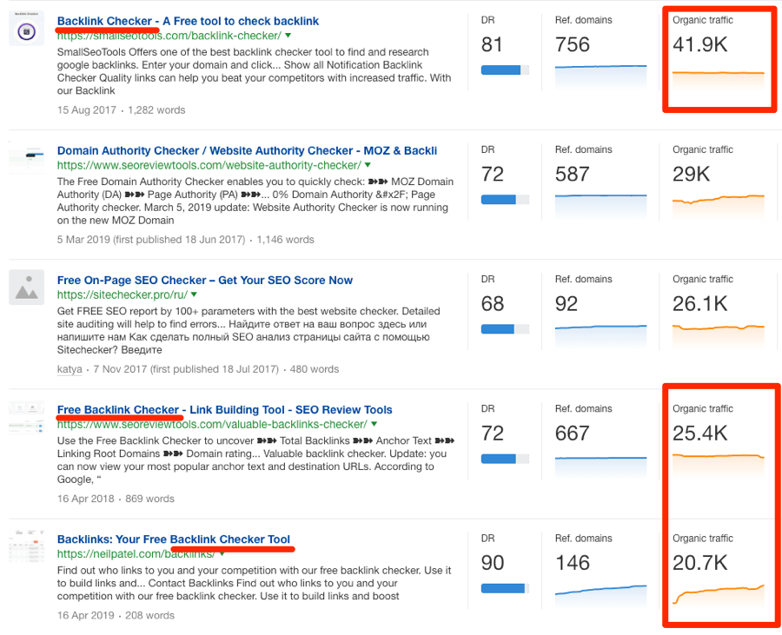Click the Ref. domains chart for 756

coord(601,77)
